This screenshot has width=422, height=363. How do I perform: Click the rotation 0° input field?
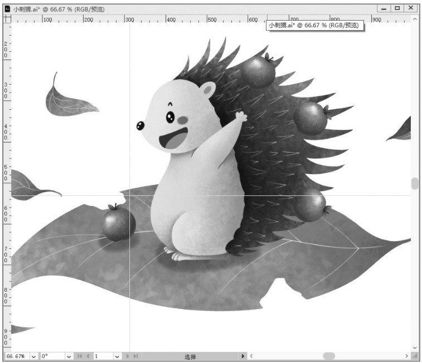(x=52, y=356)
